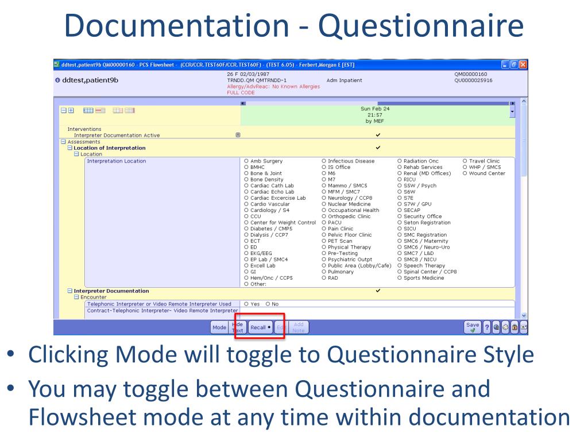This screenshot has width=588, height=441.
Task: Select the Amb Surgery location option
Action: coord(246,161)
